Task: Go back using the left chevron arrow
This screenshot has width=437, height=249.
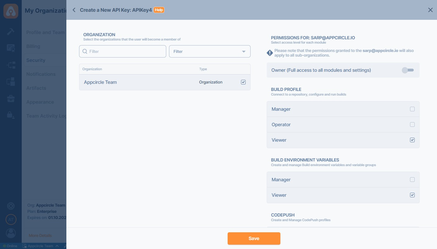Action: coord(74,10)
